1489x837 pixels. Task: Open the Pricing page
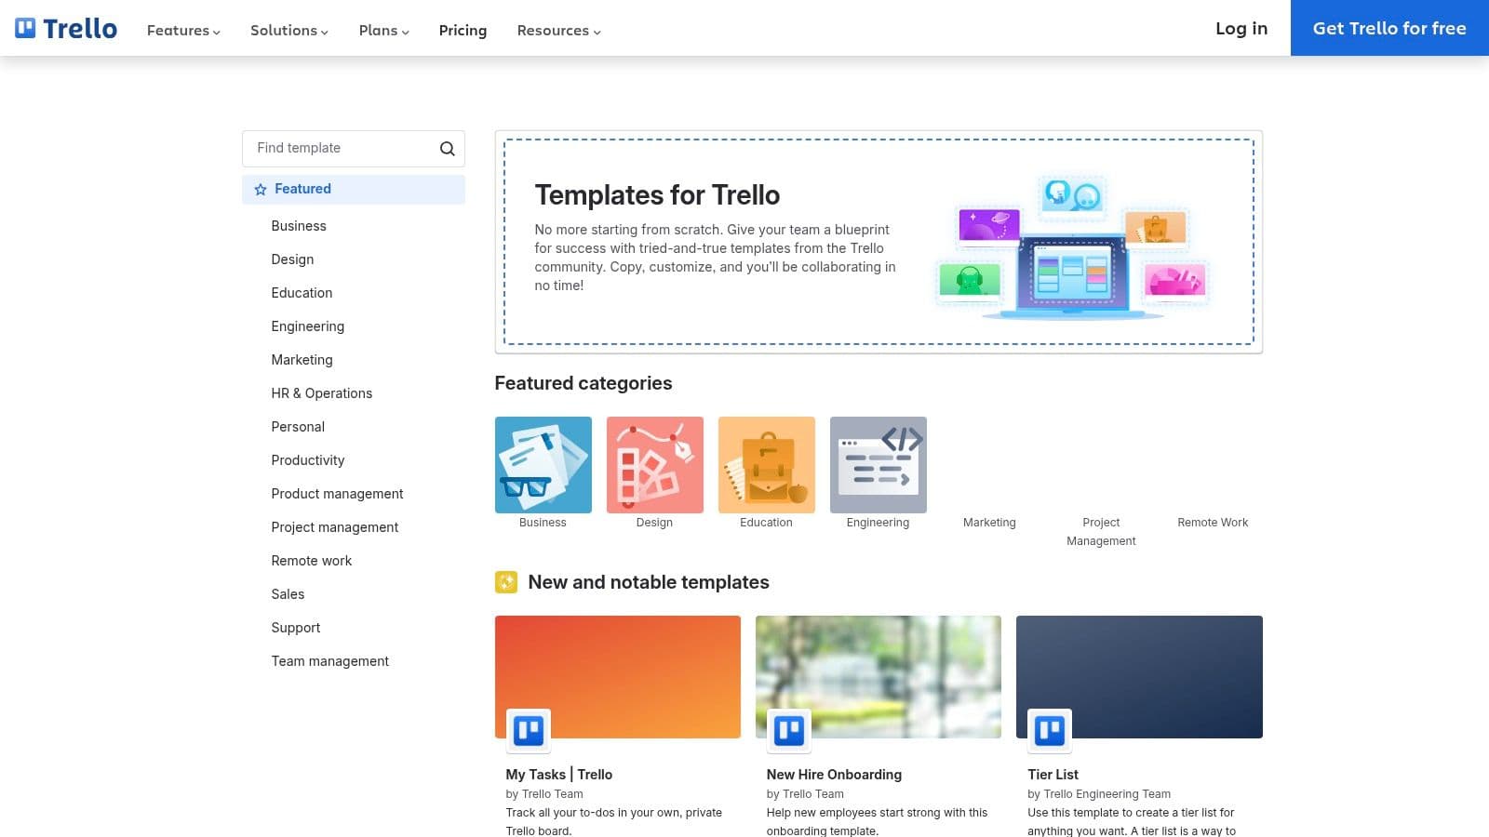(x=463, y=31)
